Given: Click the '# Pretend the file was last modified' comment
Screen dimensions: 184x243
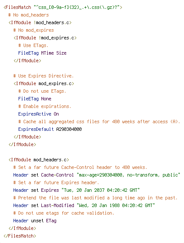Looking at the screenshot, I should click(95, 198).
